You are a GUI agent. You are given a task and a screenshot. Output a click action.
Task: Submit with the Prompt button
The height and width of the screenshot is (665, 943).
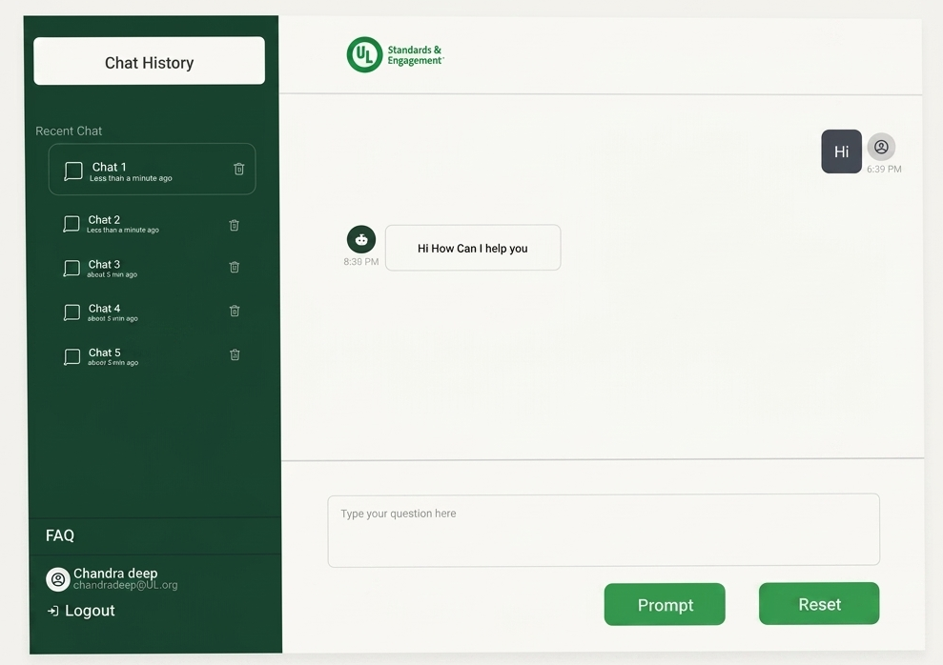665,604
